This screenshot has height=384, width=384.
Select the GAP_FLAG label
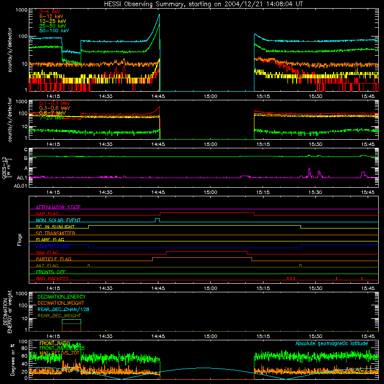[47, 214]
